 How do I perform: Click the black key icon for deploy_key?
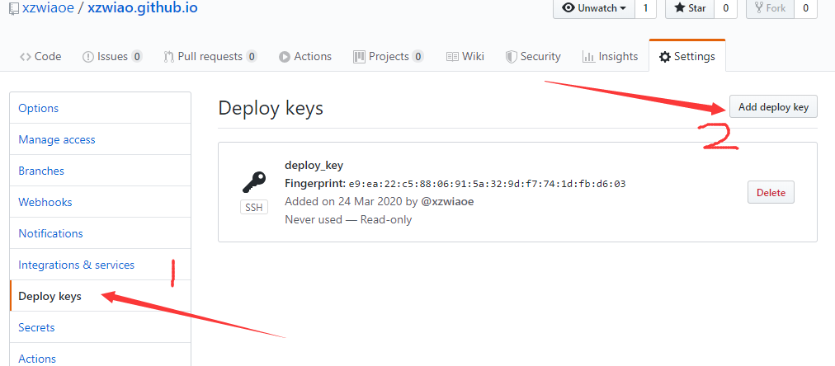254,182
